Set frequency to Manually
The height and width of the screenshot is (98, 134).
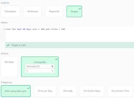point(68,91)
